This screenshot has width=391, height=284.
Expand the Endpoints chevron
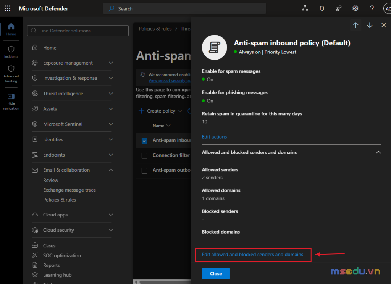click(111, 155)
